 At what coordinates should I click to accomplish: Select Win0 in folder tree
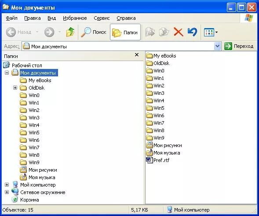pos(34,95)
